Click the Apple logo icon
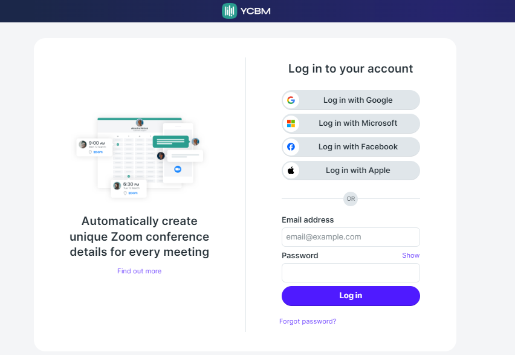Screen dimensions: 515x355 tap(291, 171)
